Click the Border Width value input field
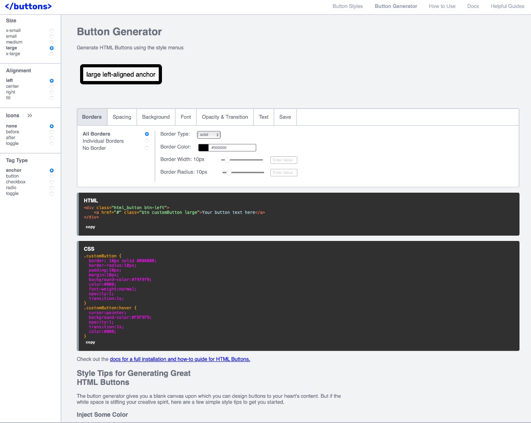The image size is (531, 423). 284,160
